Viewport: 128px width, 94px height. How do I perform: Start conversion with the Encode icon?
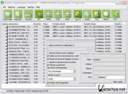[x=28, y=15]
